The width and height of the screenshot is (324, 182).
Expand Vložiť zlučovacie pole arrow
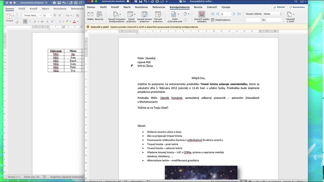point(178,14)
